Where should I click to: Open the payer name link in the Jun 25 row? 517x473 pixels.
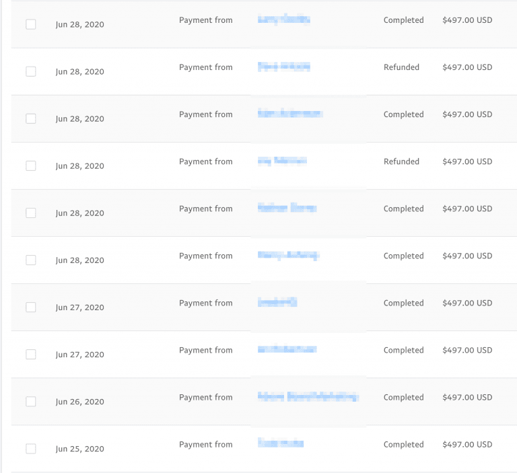281,443
